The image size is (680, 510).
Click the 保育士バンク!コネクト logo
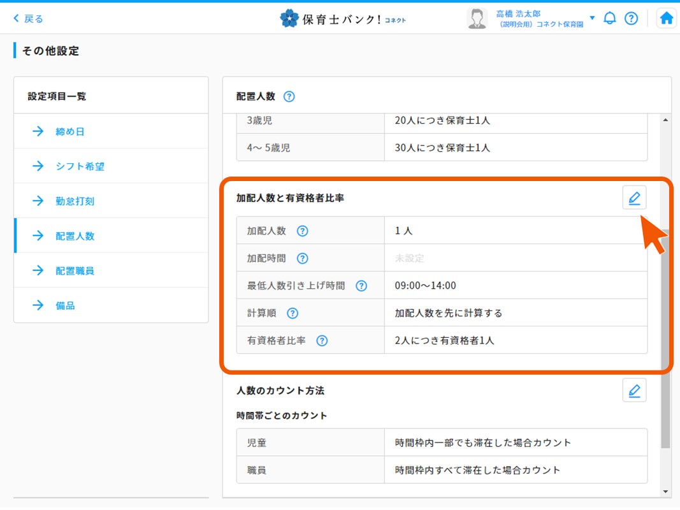(344, 18)
